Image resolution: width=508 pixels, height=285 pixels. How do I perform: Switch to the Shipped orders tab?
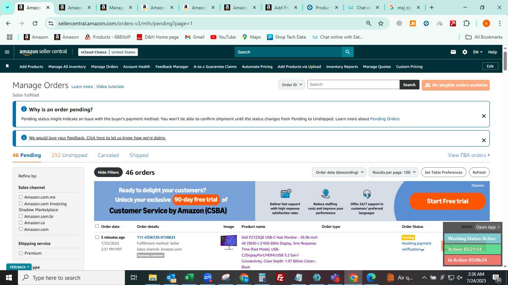coord(139,155)
